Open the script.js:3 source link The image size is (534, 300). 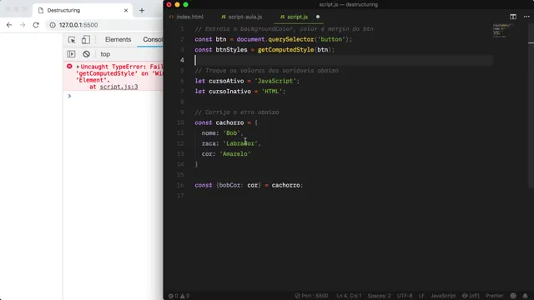click(118, 87)
